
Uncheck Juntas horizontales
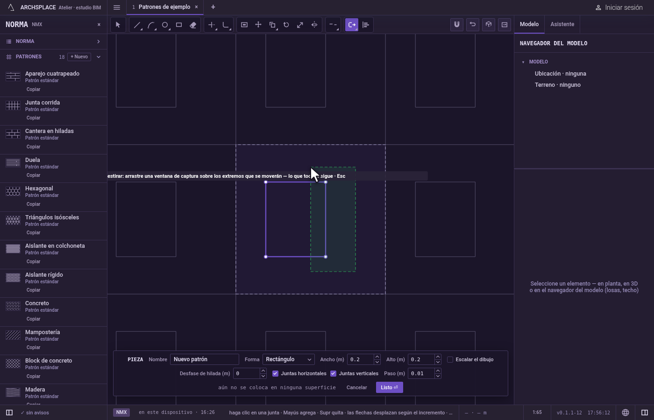[x=276, y=373]
